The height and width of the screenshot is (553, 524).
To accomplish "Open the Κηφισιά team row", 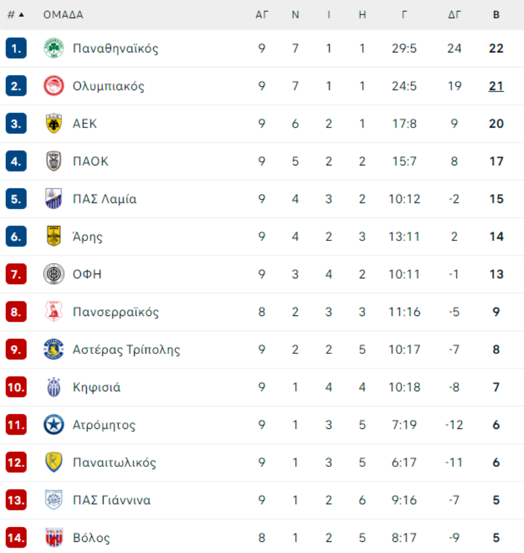I will coord(262,387).
